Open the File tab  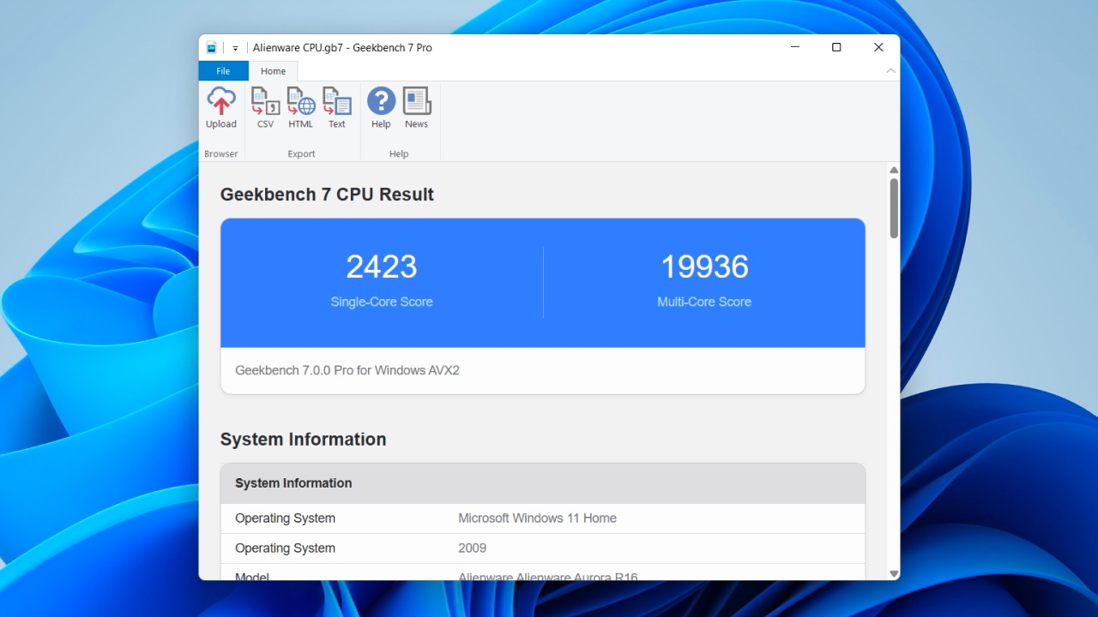tap(223, 71)
